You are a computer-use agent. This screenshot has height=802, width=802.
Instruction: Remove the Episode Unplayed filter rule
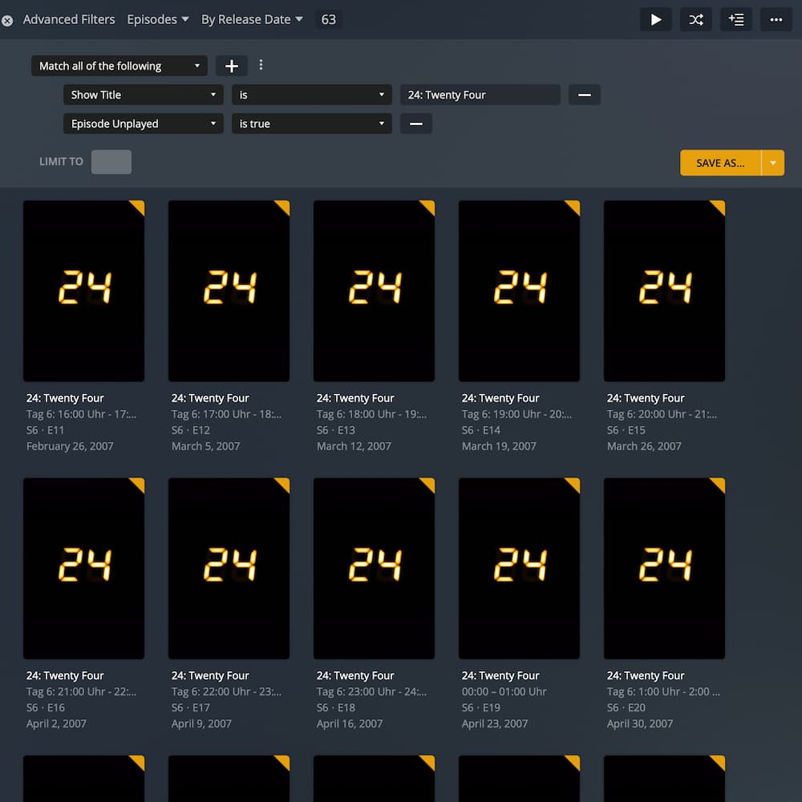tap(415, 124)
